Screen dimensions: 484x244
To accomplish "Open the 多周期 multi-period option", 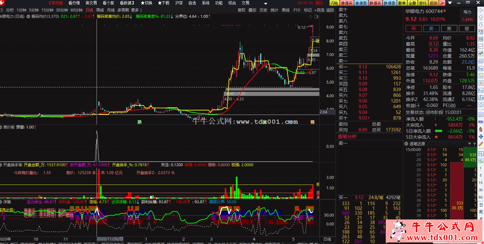I will [123, 10].
